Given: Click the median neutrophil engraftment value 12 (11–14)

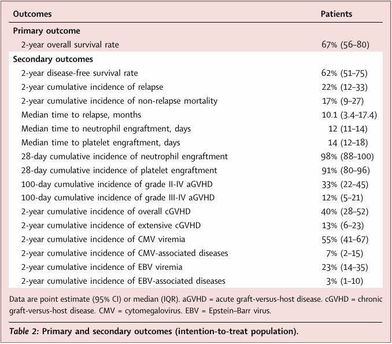Looking at the screenshot, I should [347, 129].
